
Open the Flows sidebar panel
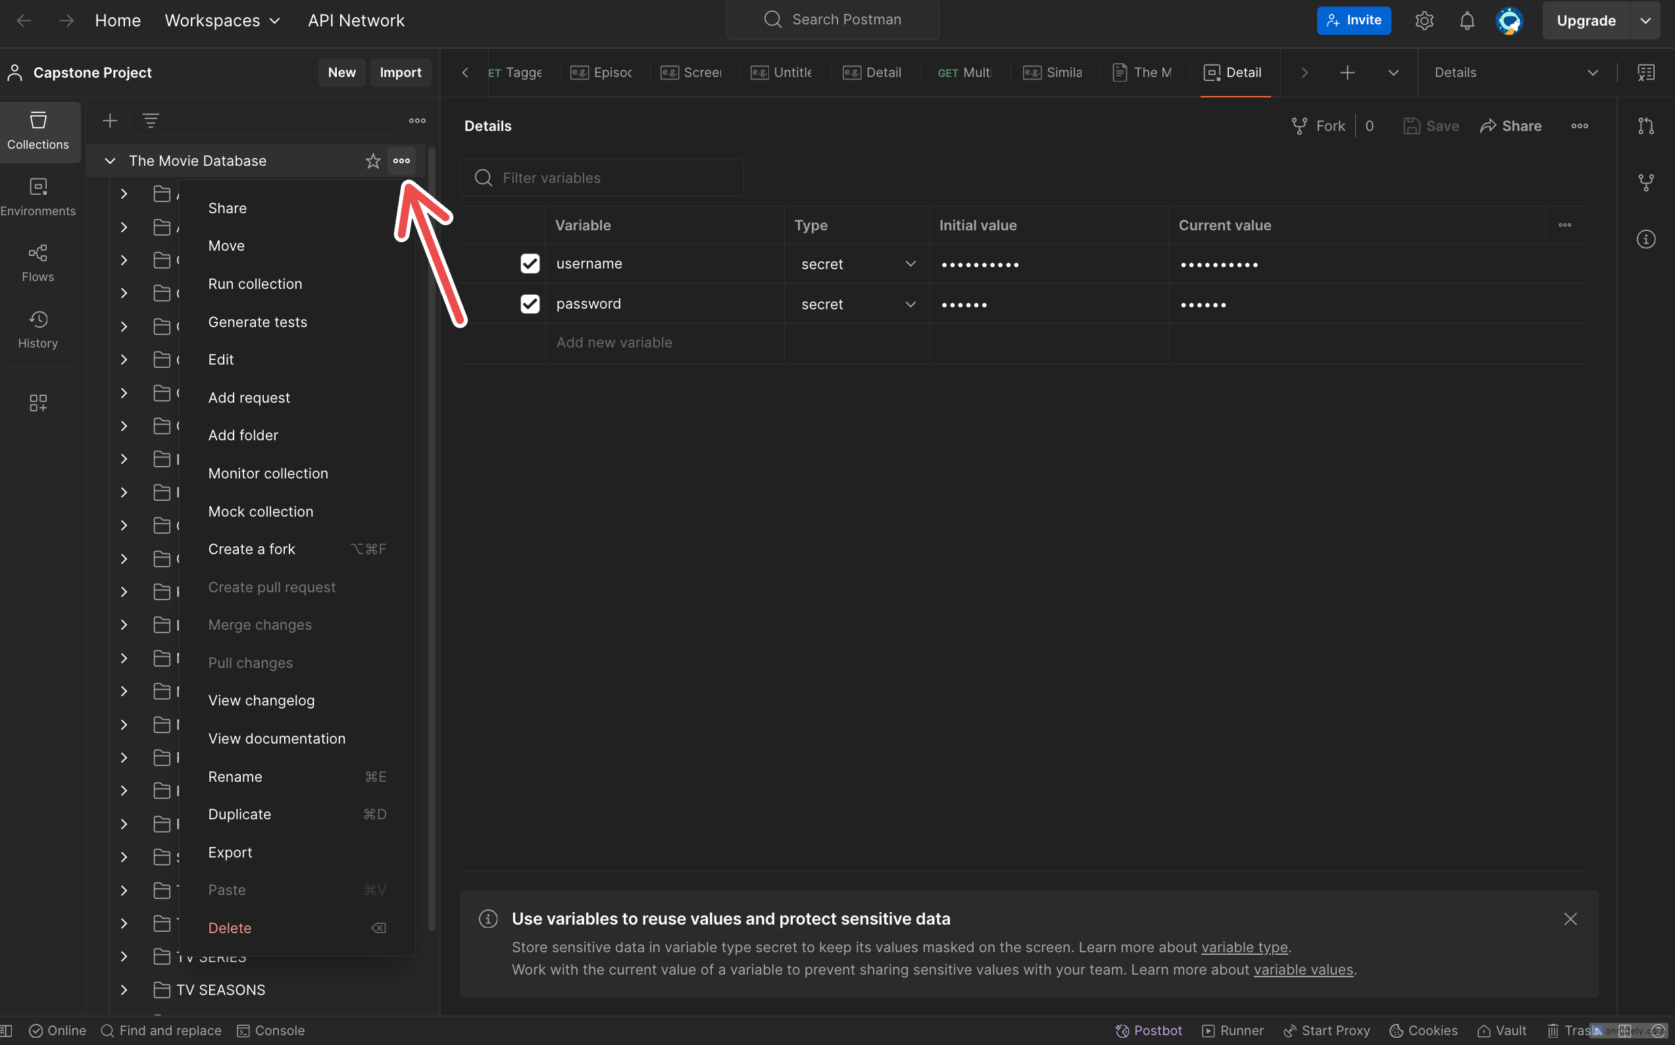tap(38, 264)
